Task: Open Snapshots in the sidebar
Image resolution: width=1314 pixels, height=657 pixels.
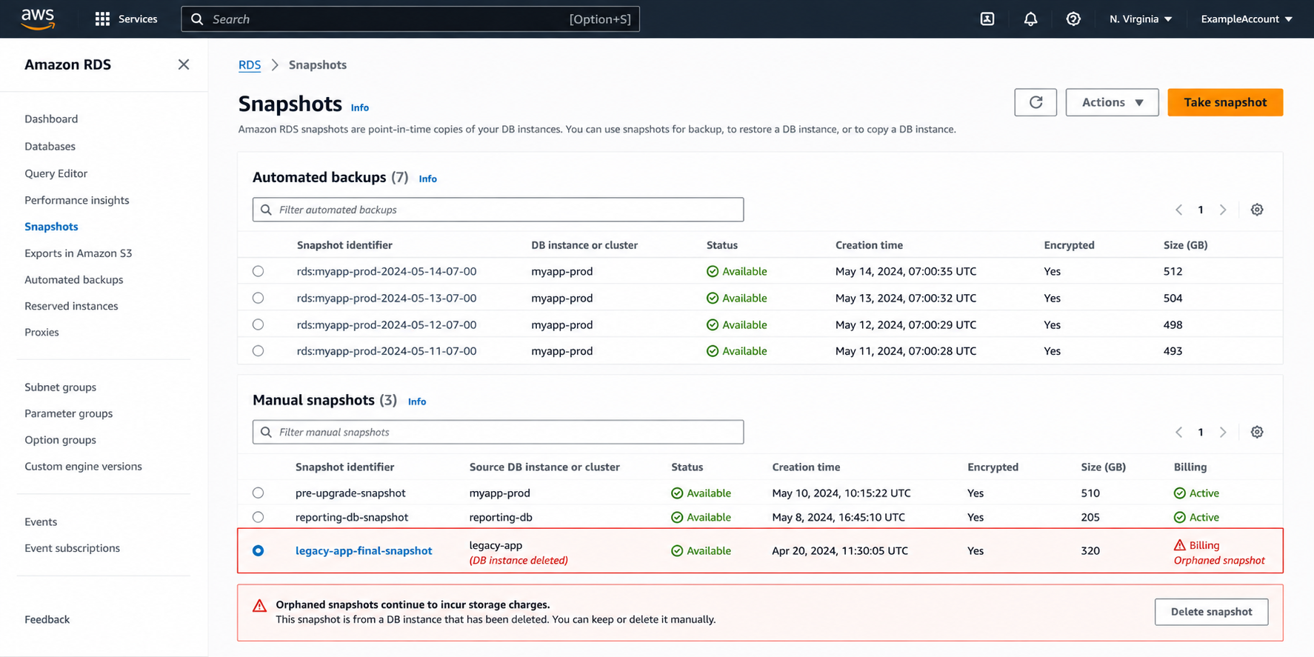Action: (51, 227)
